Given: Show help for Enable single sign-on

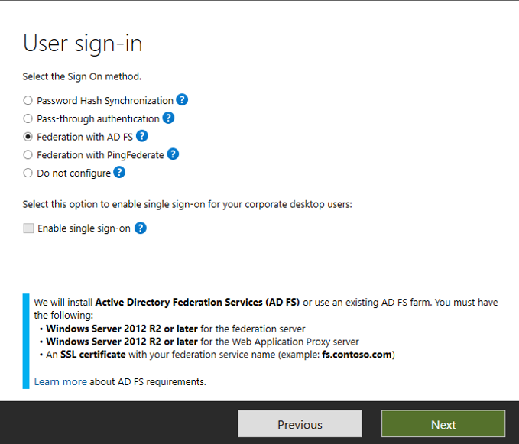Looking at the screenshot, I should coord(140,228).
